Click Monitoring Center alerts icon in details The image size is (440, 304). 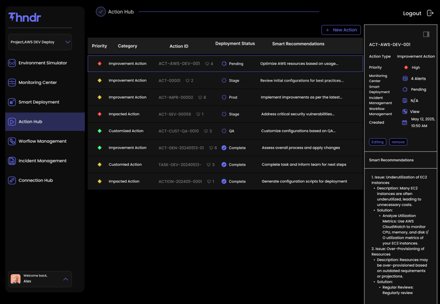405,79
